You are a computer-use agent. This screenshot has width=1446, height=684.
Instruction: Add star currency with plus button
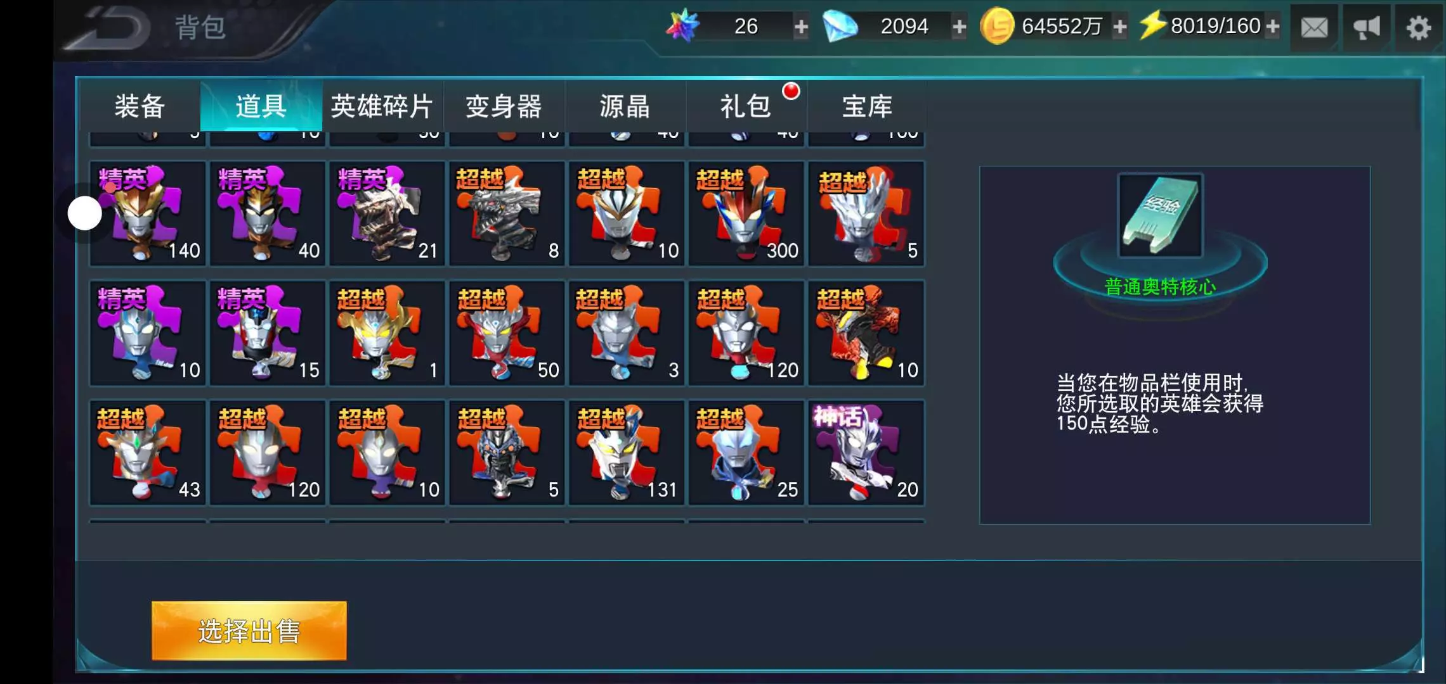(x=801, y=27)
